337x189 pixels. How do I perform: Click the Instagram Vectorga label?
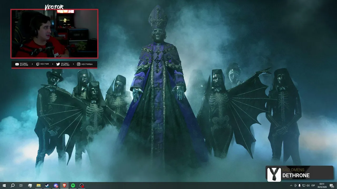coord(85,64)
